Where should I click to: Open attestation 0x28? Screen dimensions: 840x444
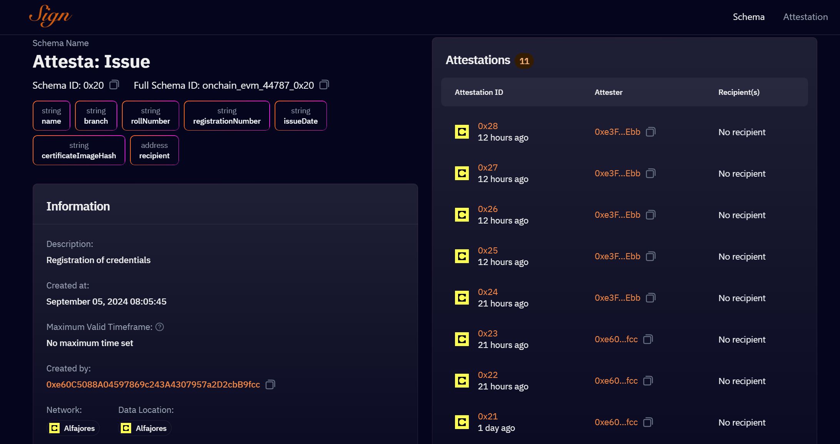tap(488, 126)
